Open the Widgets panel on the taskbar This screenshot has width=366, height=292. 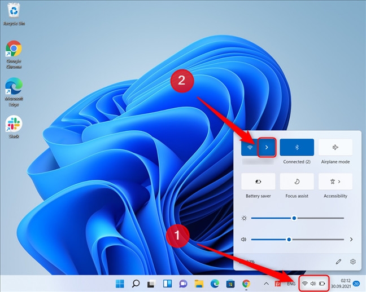167,284
